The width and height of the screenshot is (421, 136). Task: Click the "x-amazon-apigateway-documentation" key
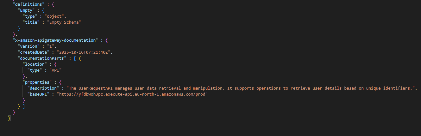[x=54, y=40]
